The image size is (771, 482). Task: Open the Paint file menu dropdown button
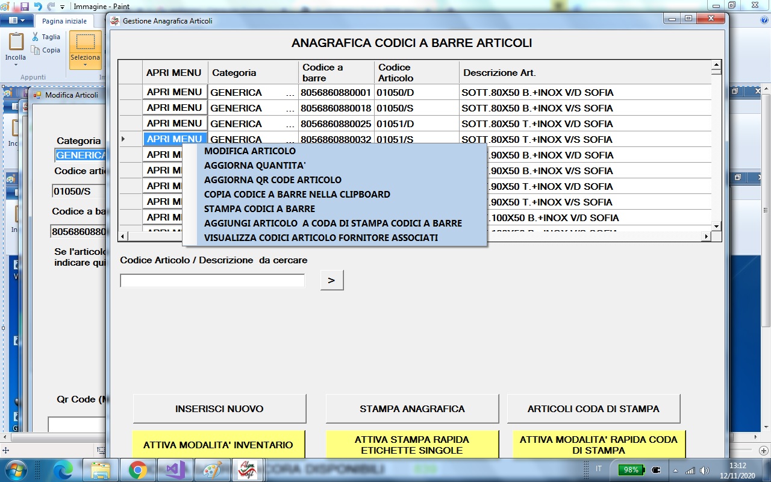click(17, 21)
